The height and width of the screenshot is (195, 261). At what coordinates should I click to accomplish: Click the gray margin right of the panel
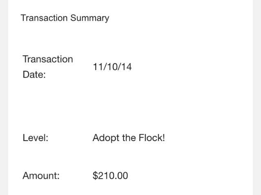[x=257, y=97]
